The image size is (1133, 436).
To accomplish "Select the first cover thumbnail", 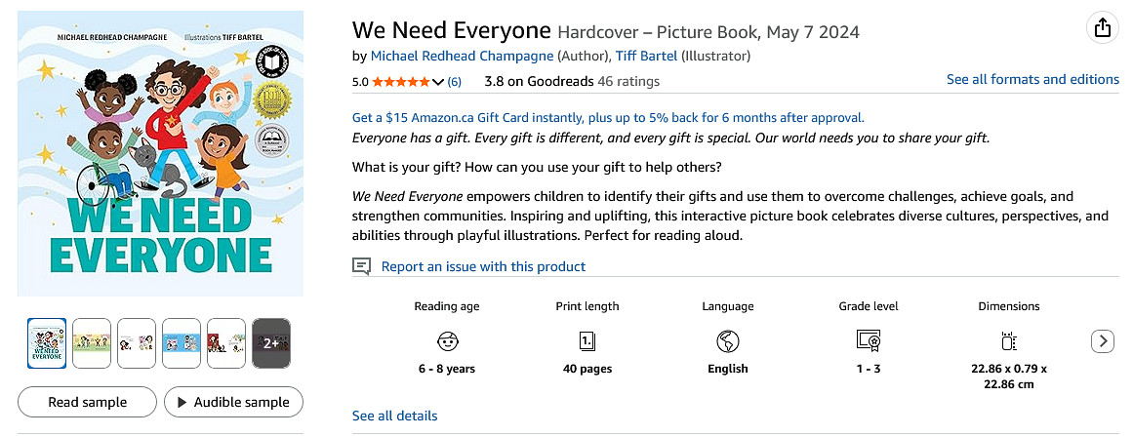I will (x=47, y=343).
